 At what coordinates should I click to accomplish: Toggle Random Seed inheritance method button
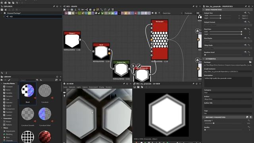coord(245,52)
